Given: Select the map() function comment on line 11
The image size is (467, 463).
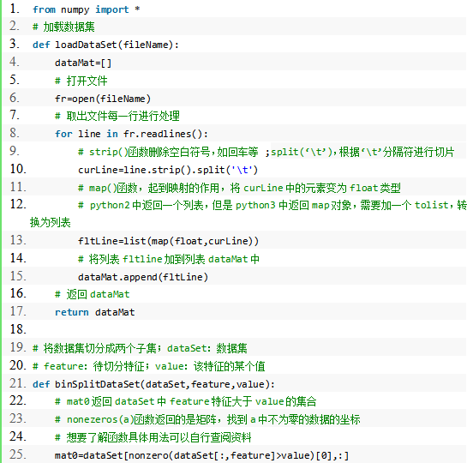Looking at the screenshot, I should coord(239,188).
